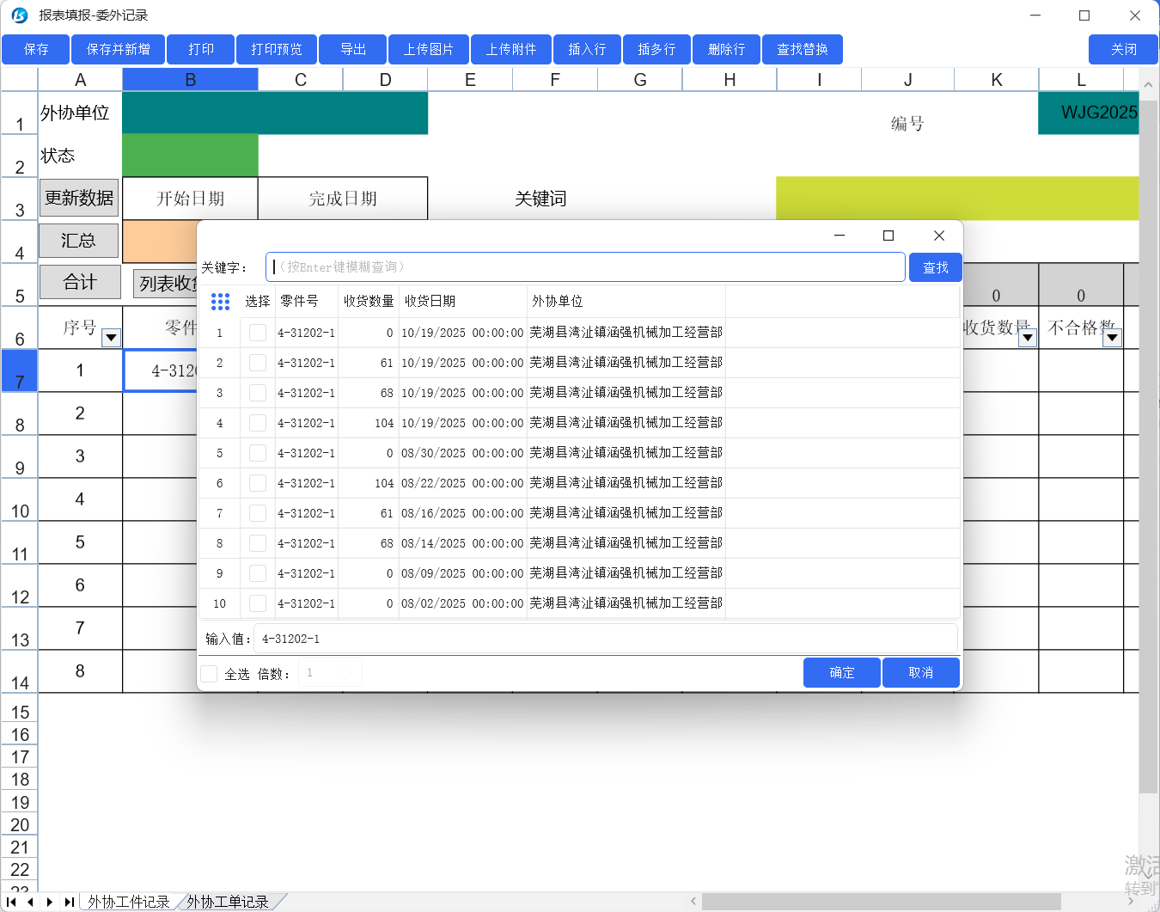This screenshot has height=912, width=1160.
Task: Enable the 全选 select-all checkbox
Action: [210, 674]
